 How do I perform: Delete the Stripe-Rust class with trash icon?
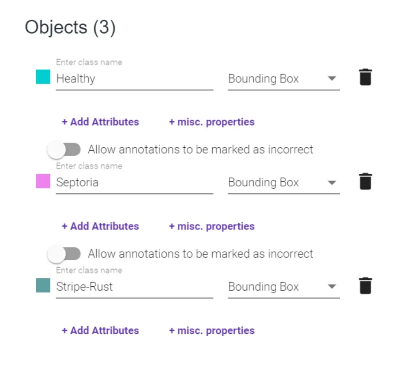[x=365, y=285]
